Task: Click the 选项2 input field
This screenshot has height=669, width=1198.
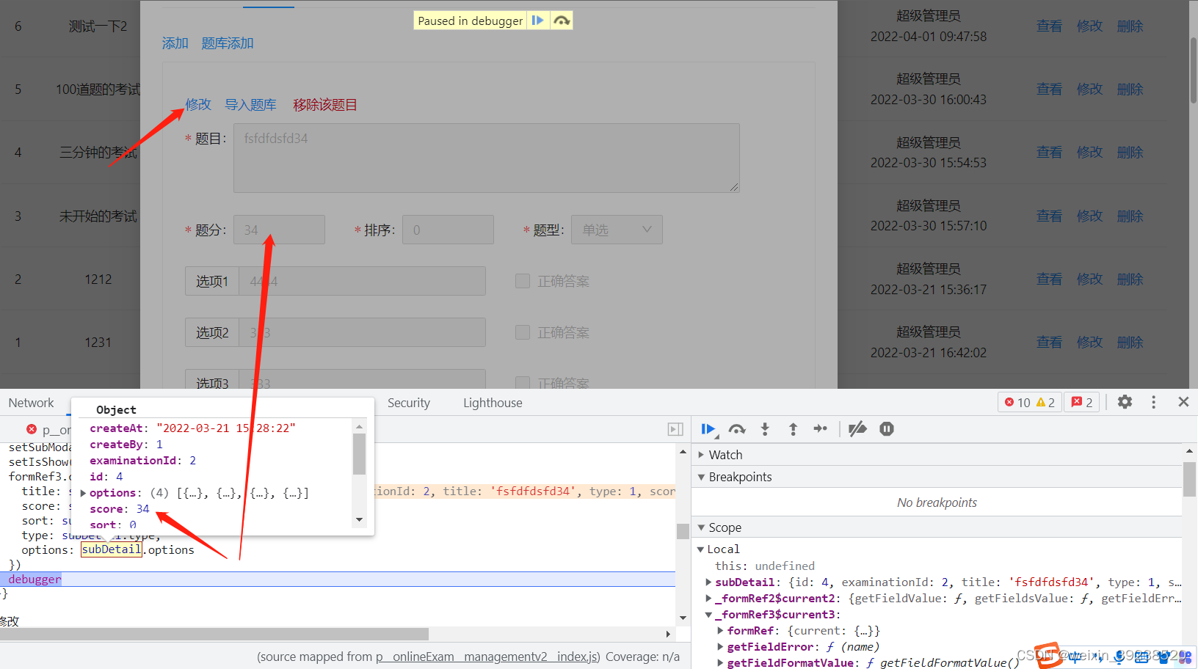Action: 362,332
